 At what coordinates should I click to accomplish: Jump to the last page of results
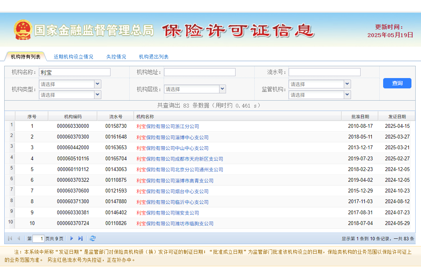pyautogui.click(x=80, y=238)
